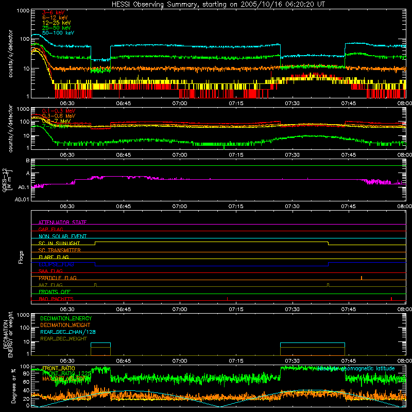Select the 12-25 keV legend label
412x412 pixels.
57,23
